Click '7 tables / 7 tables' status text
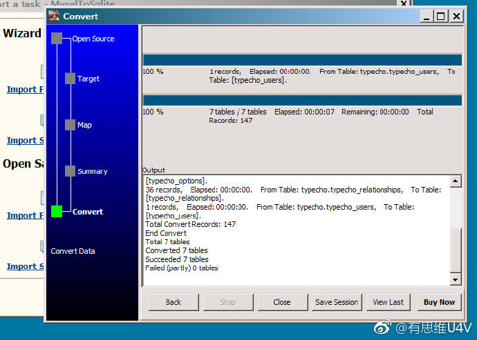 (x=238, y=112)
